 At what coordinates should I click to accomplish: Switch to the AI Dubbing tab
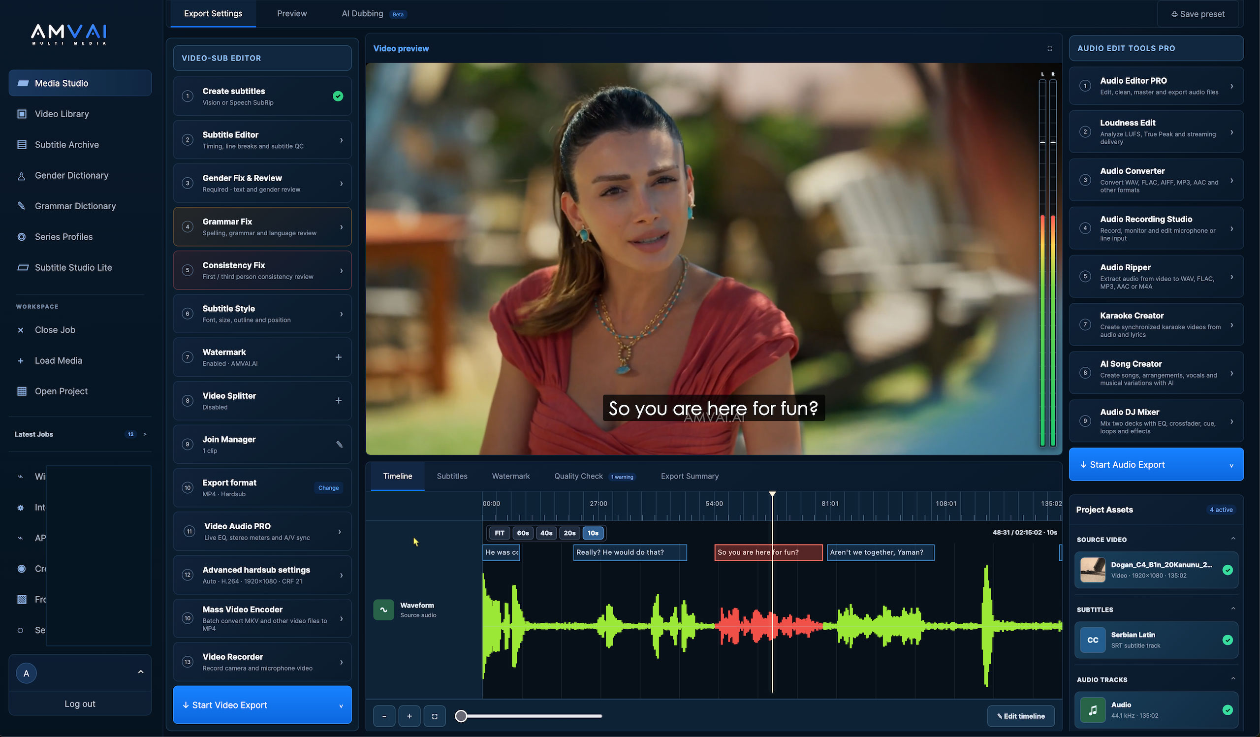(374, 14)
